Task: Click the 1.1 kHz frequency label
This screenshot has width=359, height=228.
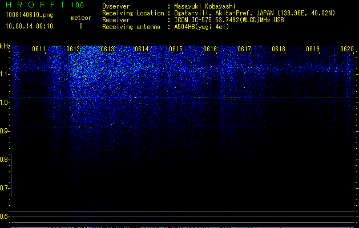Action: 5,74
